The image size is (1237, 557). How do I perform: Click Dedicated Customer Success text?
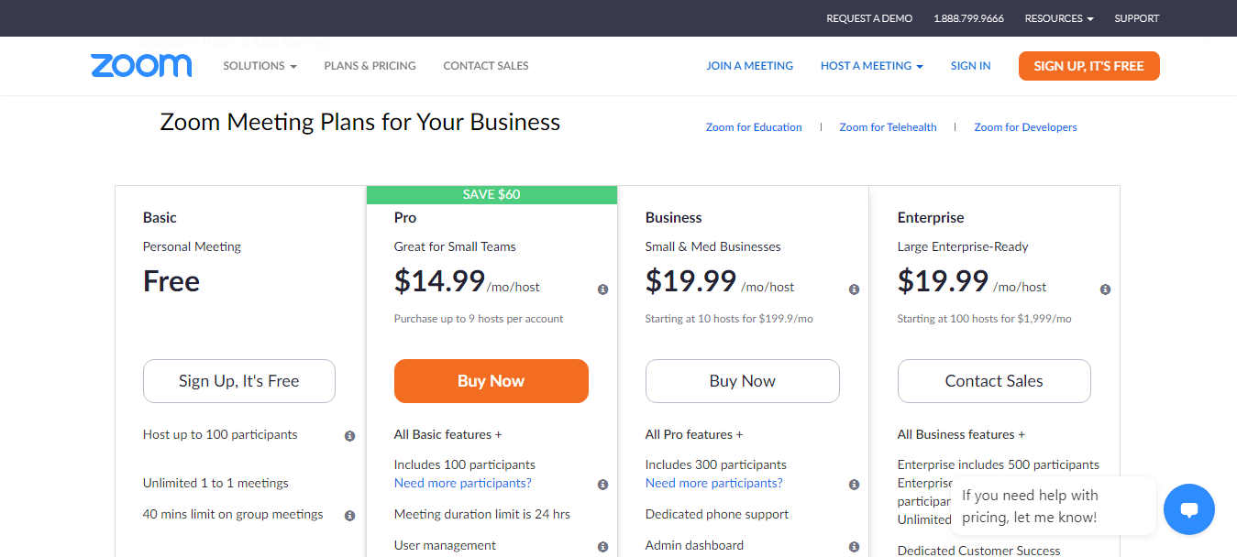(x=979, y=551)
